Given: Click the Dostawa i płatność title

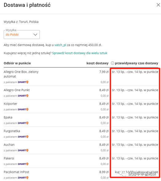Looking at the screenshot, I should (27, 5).
